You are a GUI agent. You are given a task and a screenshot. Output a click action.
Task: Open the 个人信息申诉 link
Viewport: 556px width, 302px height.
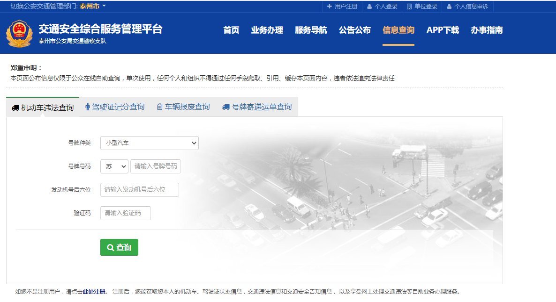pos(470,7)
